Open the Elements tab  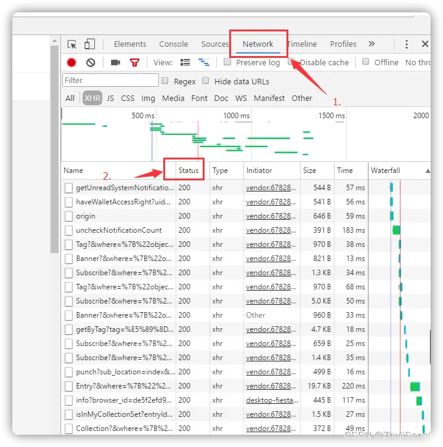point(130,44)
